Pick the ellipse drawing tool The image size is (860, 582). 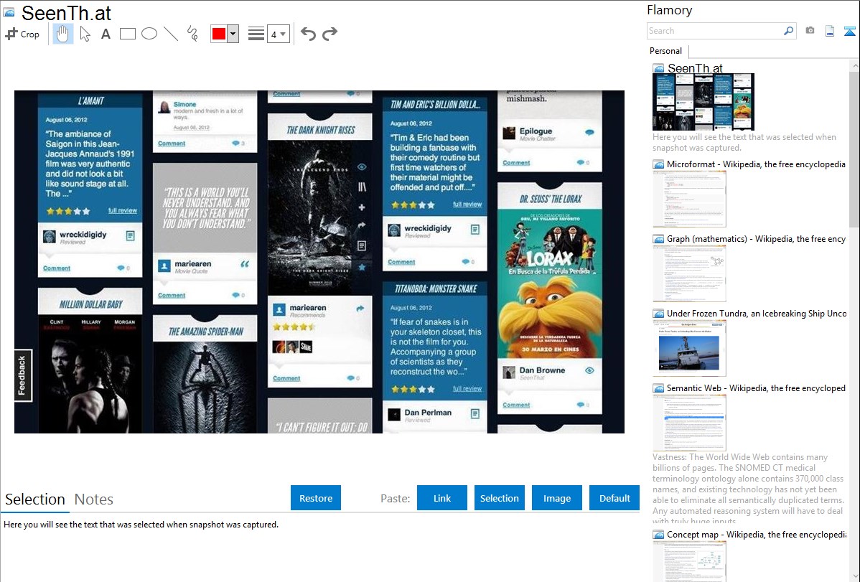149,34
